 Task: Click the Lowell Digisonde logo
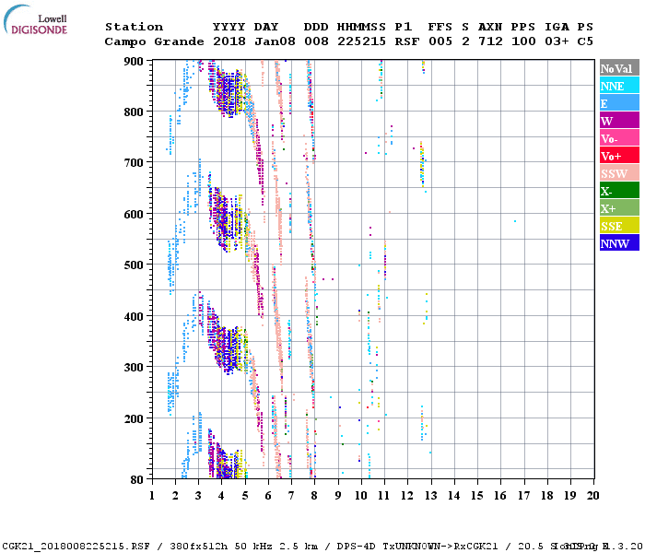click(35, 19)
